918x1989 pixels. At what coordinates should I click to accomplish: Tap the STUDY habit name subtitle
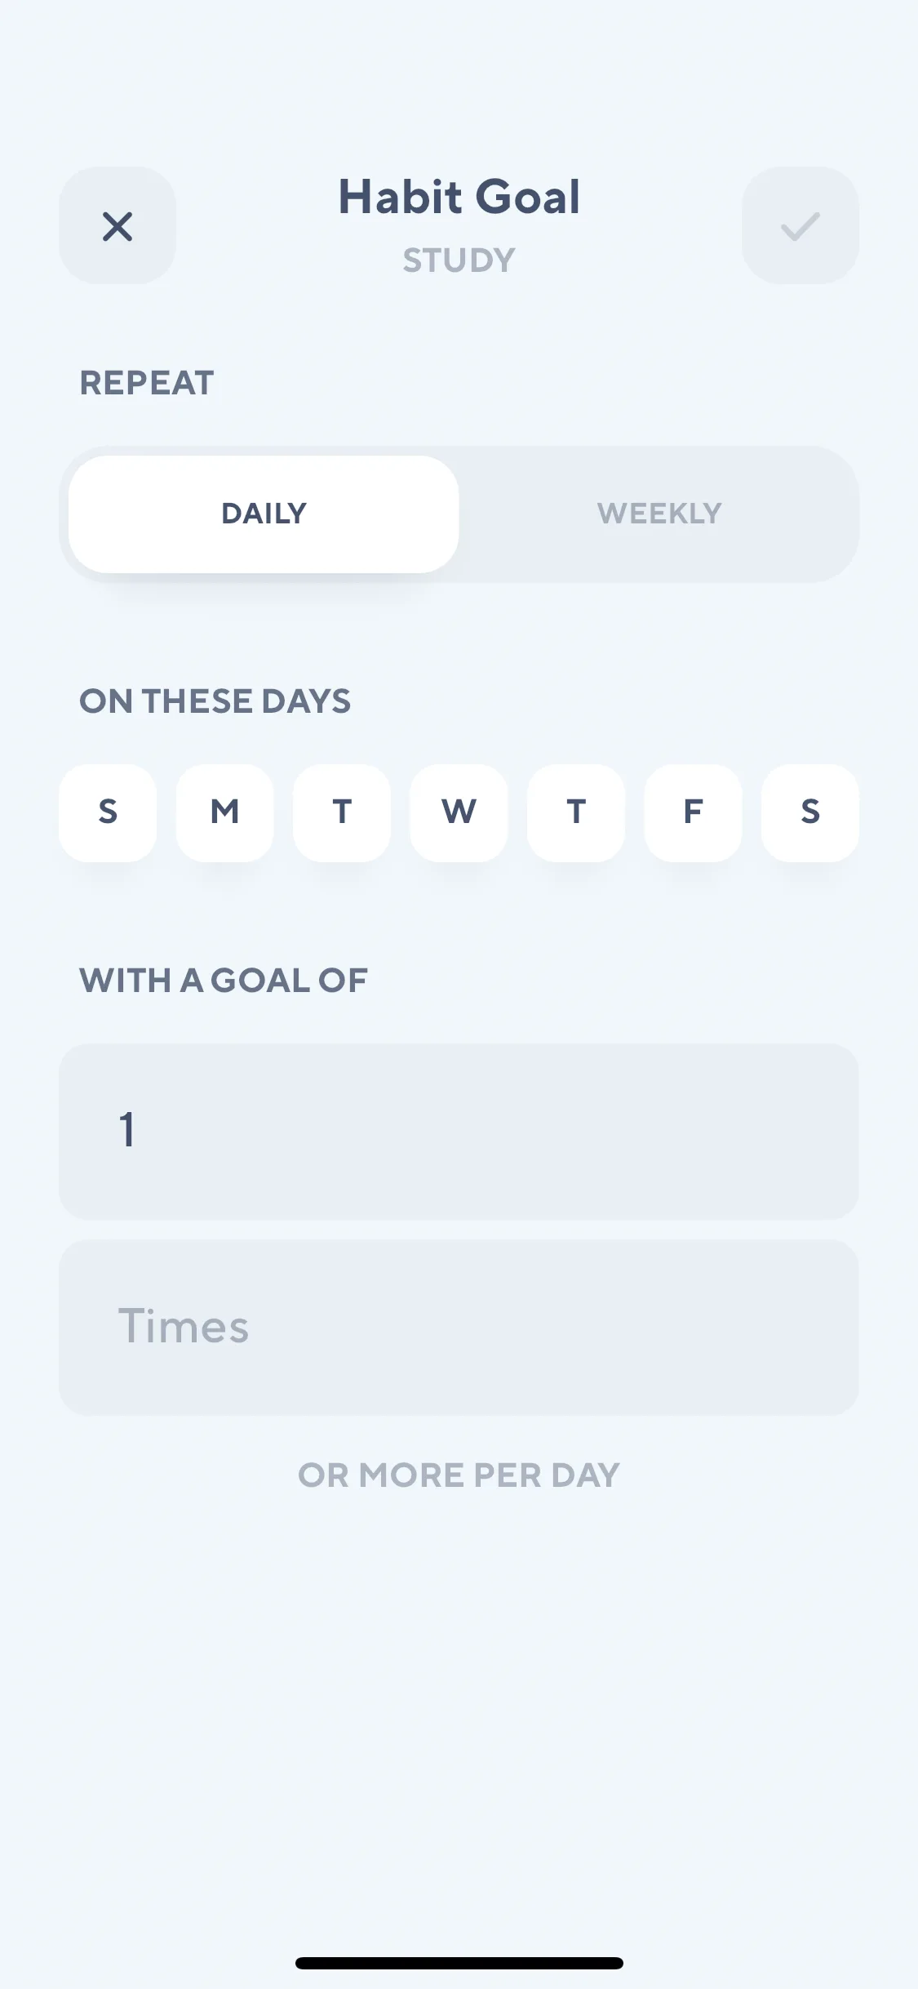click(459, 260)
